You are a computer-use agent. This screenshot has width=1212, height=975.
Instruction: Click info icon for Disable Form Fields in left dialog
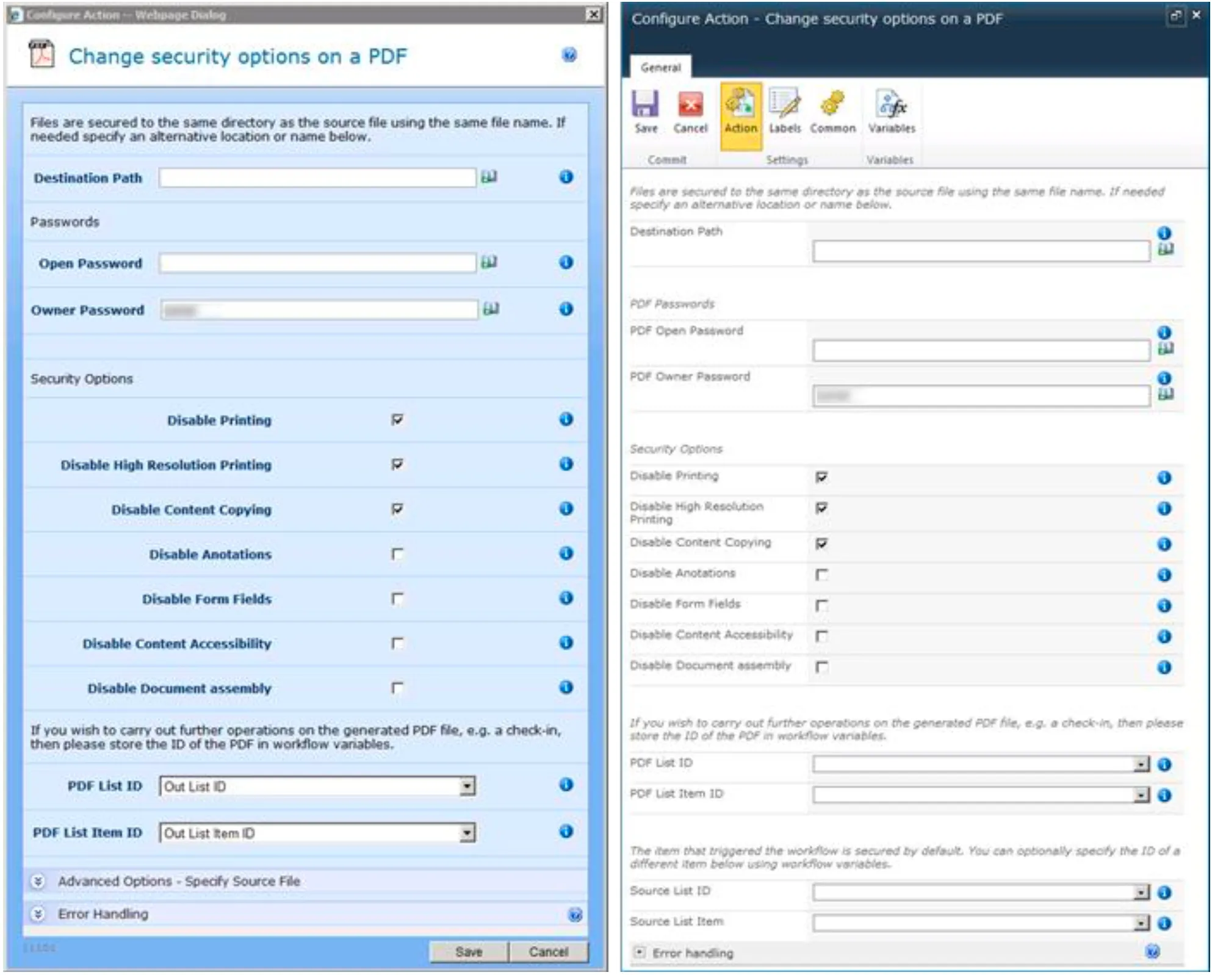click(566, 598)
